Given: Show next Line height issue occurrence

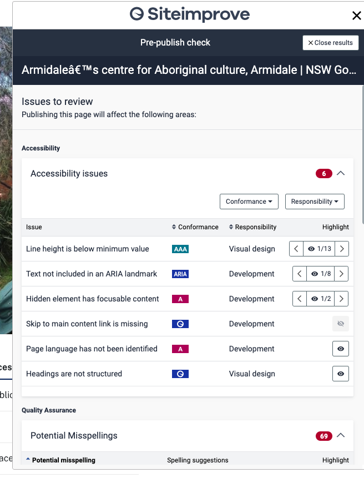Looking at the screenshot, I should [x=341, y=249].
